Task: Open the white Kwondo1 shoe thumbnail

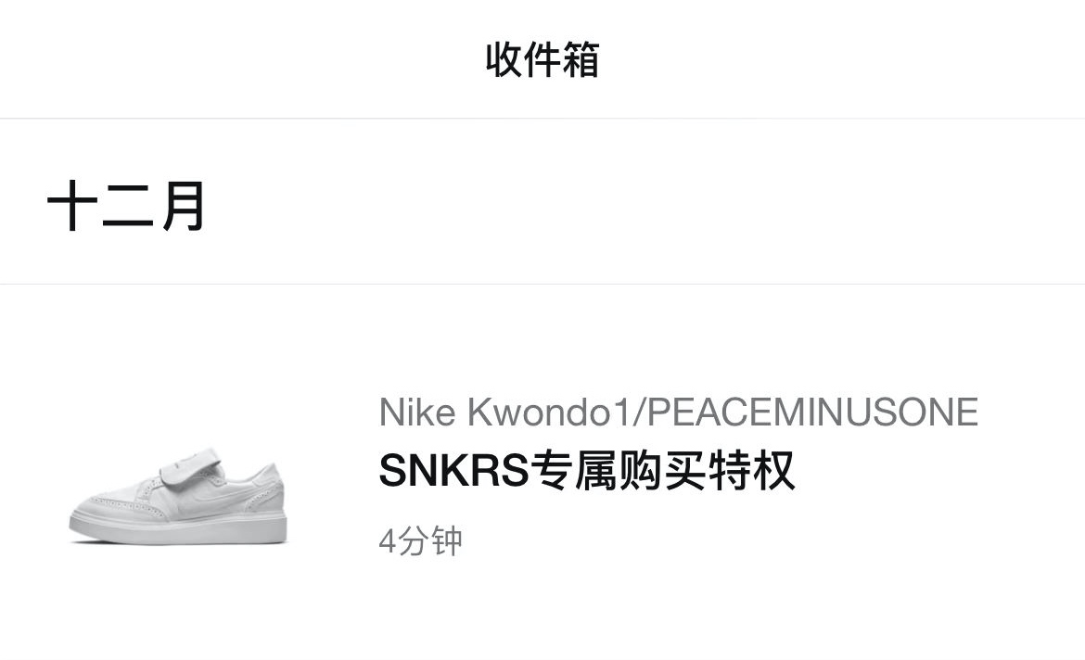Action: (178, 495)
